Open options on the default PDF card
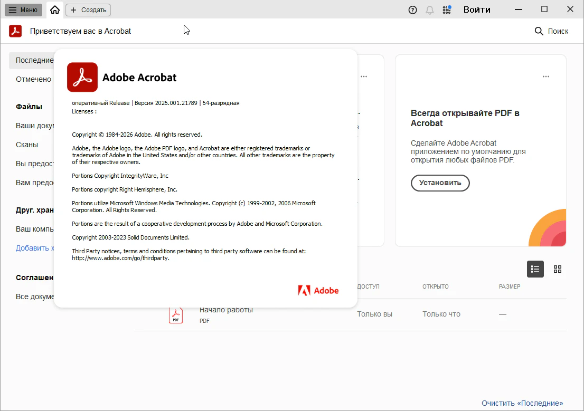The height and width of the screenshot is (411, 584). pyautogui.click(x=545, y=77)
